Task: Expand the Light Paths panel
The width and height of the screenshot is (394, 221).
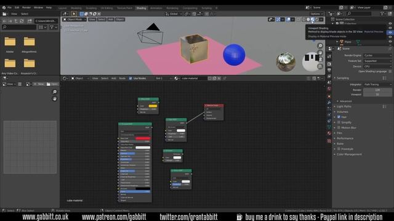Action: coord(344,106)
